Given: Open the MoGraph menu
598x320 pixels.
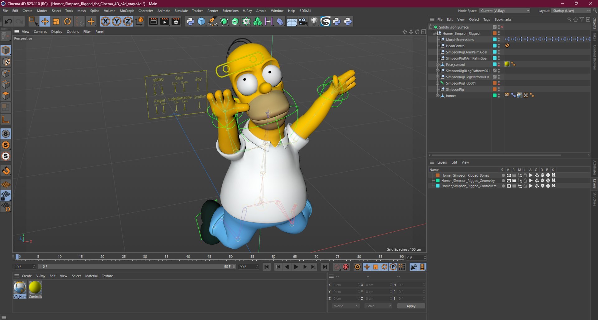Looking at the screenshot, I should (x=127, y=11).
